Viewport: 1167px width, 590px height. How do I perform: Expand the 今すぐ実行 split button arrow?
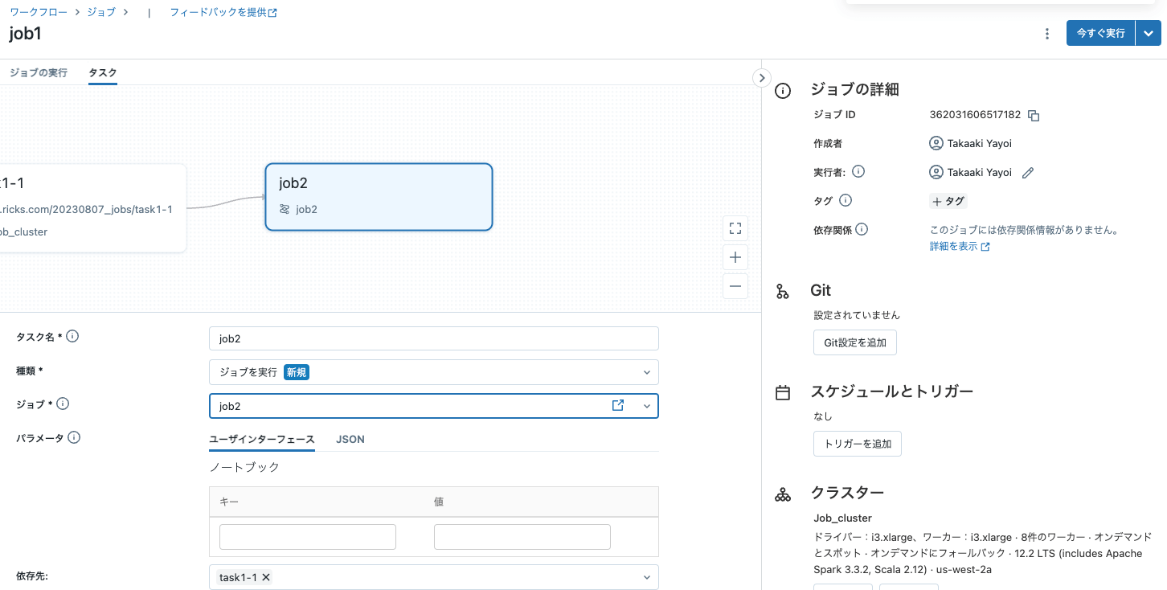click(x=1149, y=34)
